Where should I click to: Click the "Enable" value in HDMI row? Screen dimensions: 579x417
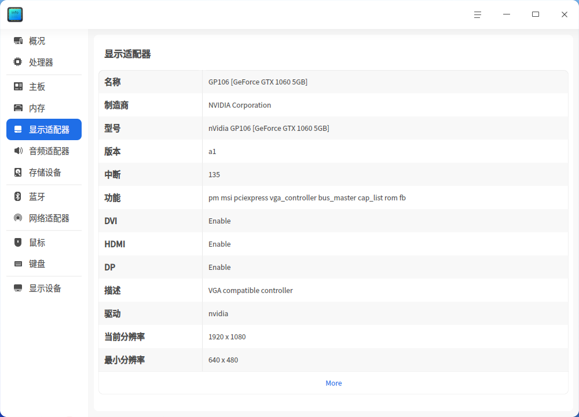point(219,244)
